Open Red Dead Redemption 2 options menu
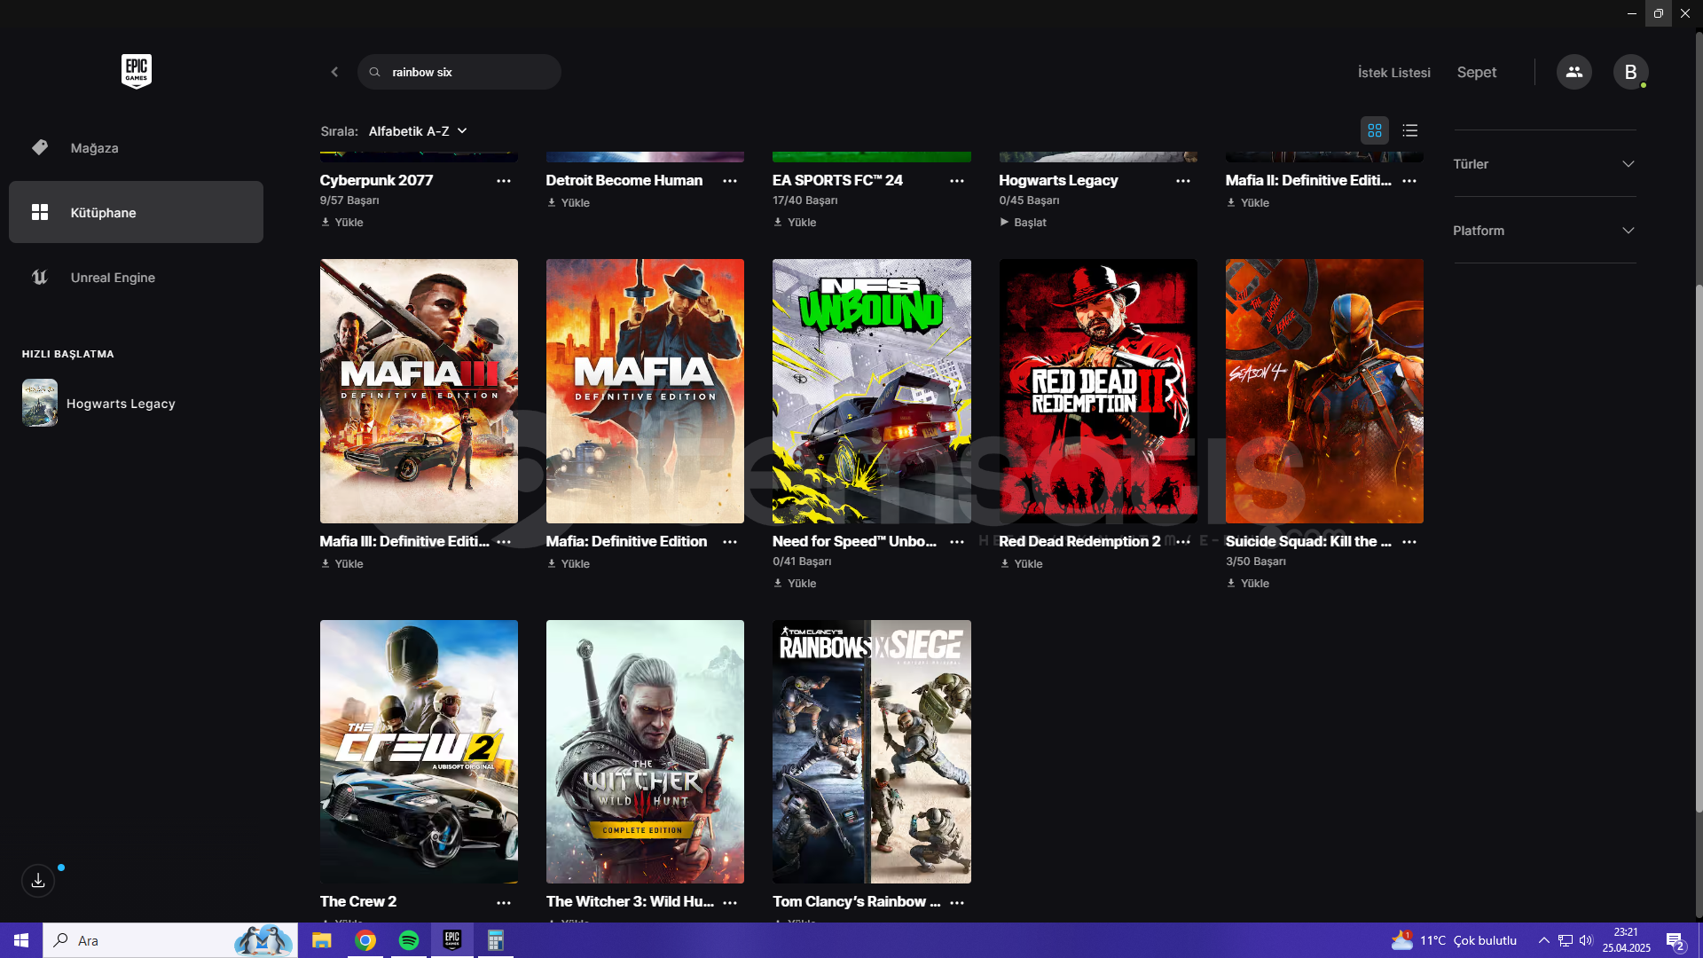This screenshot has height=958, width=1703. coord(1183,542)
